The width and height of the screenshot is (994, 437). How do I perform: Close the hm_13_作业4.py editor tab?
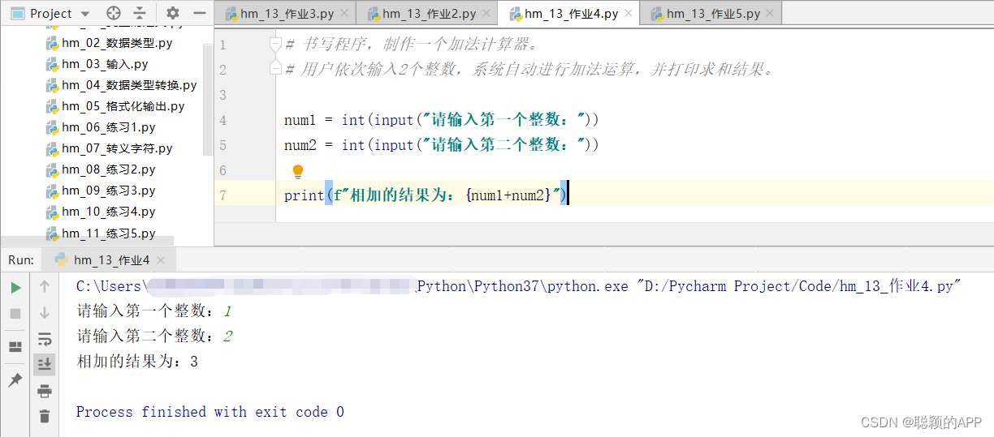(629, 14)
